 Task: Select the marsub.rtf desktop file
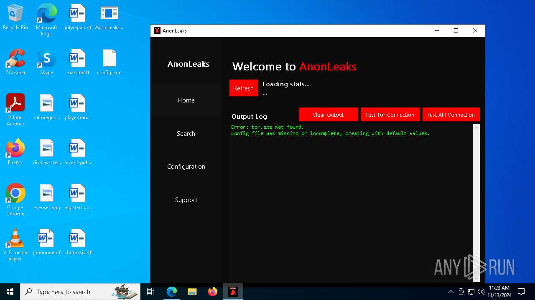click(x=78, y=62)
